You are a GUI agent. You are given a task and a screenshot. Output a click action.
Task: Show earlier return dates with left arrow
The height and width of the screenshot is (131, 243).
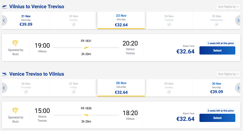point(4,88)
